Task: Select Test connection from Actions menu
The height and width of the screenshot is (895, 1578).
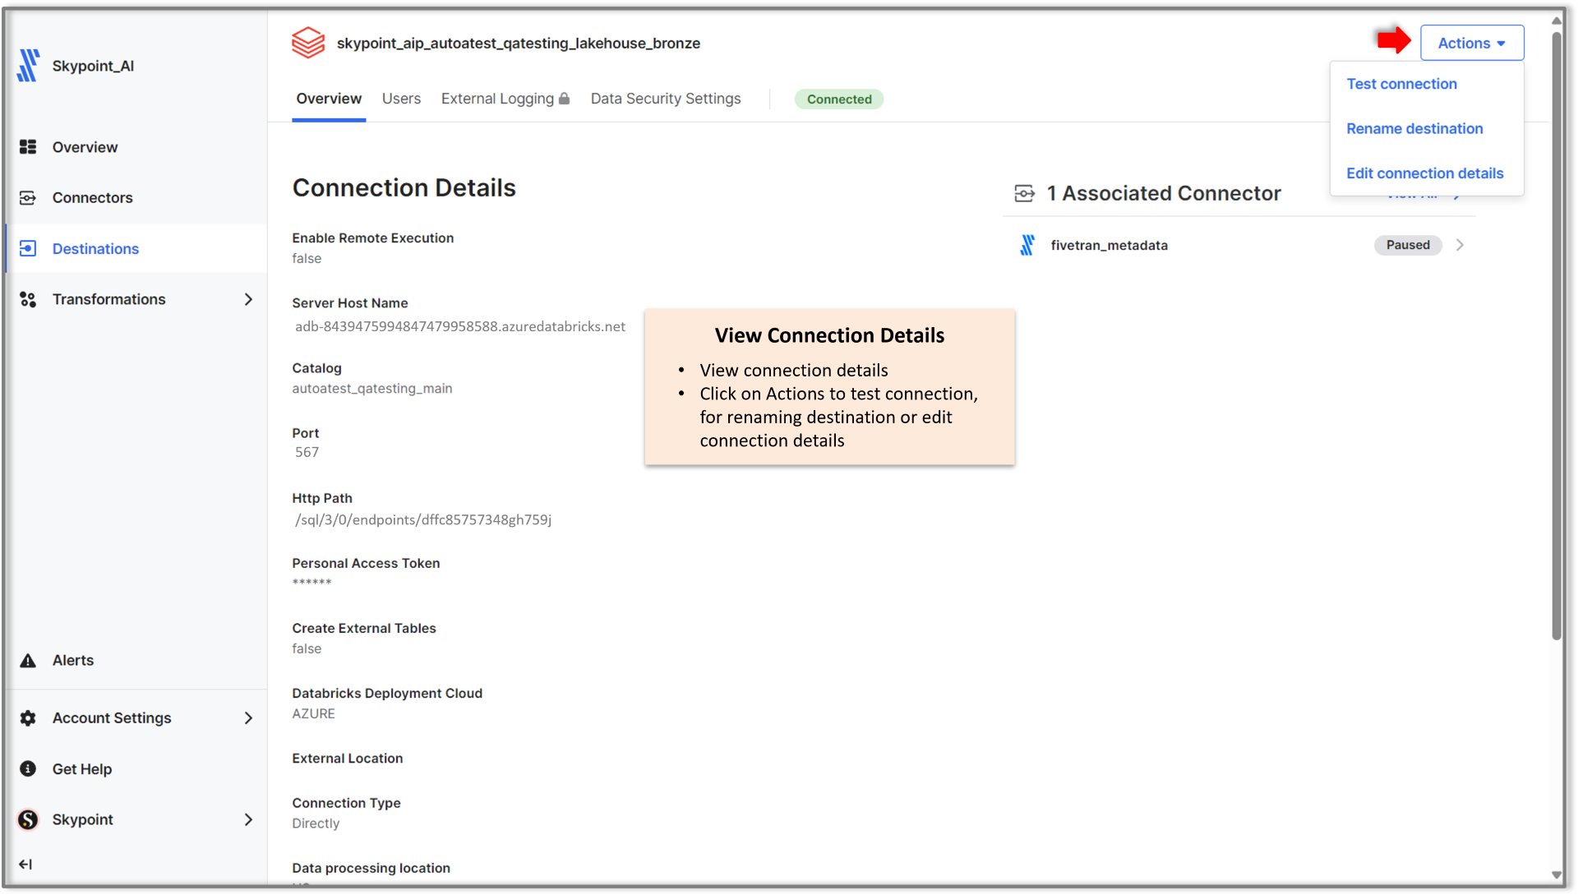Action: coord(1401,84)
